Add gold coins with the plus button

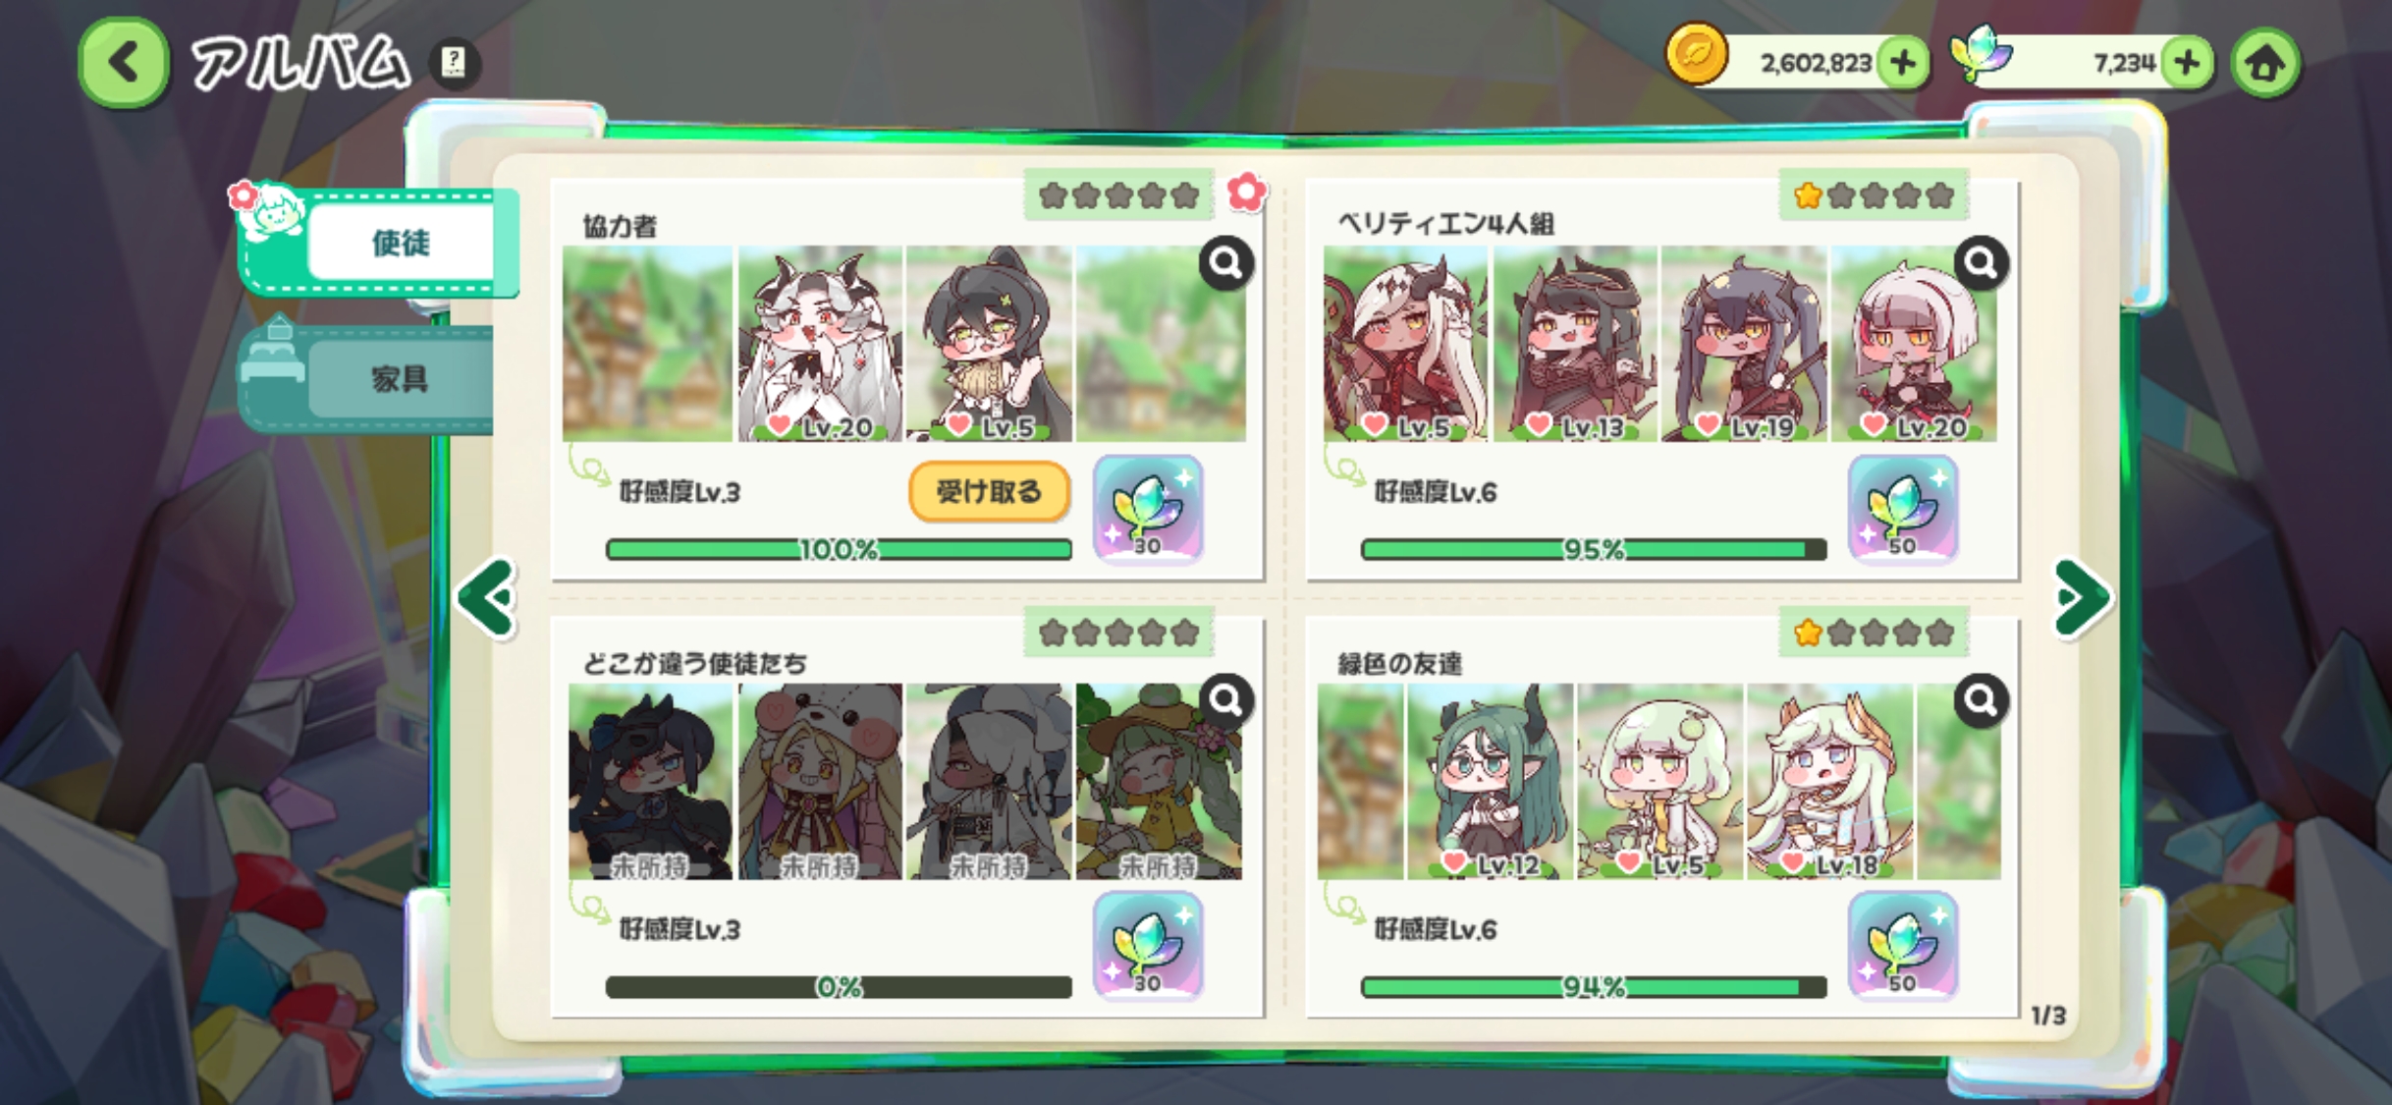pyautogui.click(x=1902, y=64)
